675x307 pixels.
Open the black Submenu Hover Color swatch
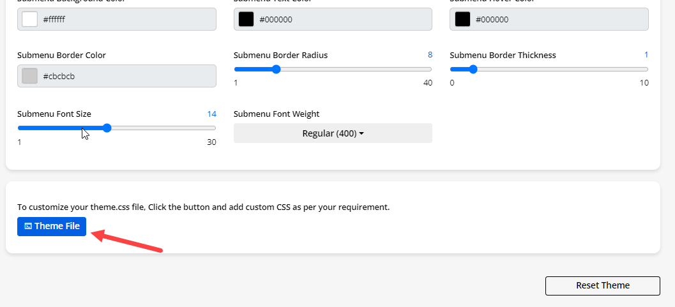click(x=463, y=19)
